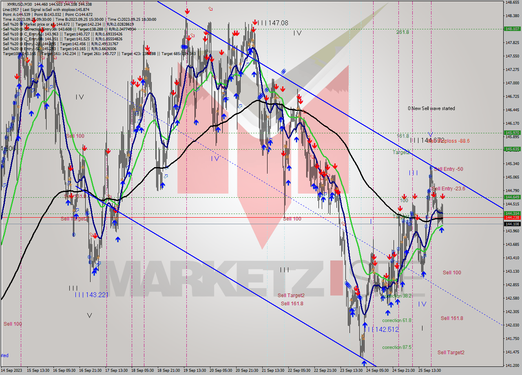The width and height of the screenshot is (522, 375).
Task: Click the 146.445 price axis value
Action: (512, 110)
